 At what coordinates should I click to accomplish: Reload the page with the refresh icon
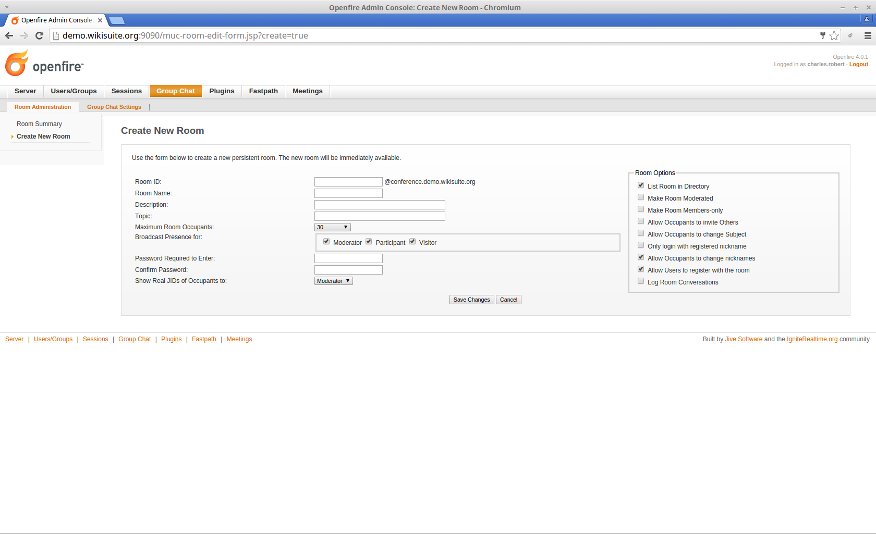[x=39, y=35]
